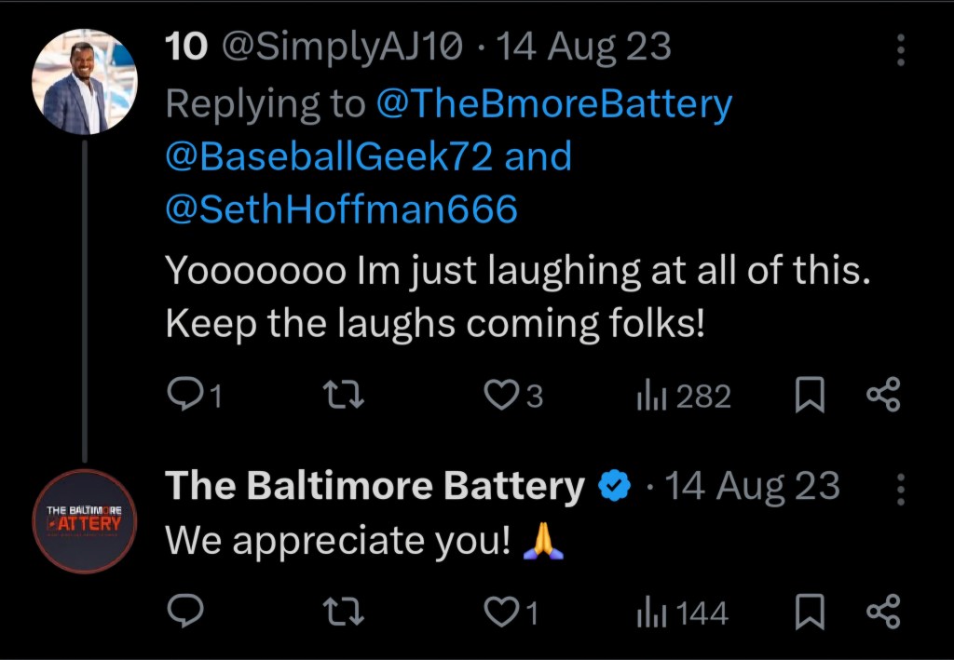Open the @BaseballGeek72 mention link
954x660 pixels.
(x=328, y=156)
